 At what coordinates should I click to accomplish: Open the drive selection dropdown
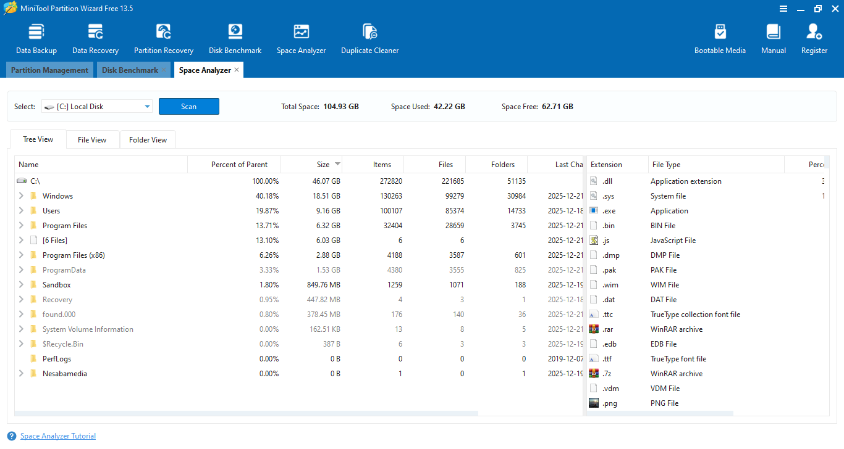(x=147, y=107)
